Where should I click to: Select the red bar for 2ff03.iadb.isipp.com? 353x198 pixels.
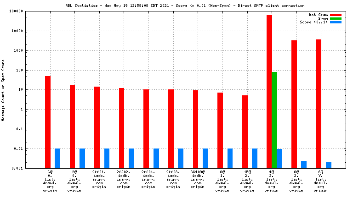(171, 129)
